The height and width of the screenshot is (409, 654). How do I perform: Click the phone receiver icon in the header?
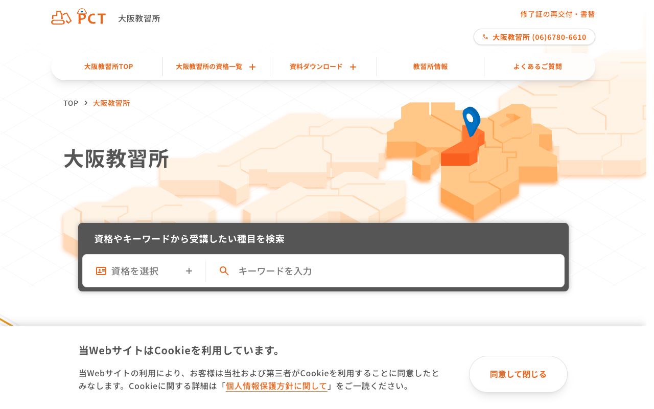(x=485, y=37)
